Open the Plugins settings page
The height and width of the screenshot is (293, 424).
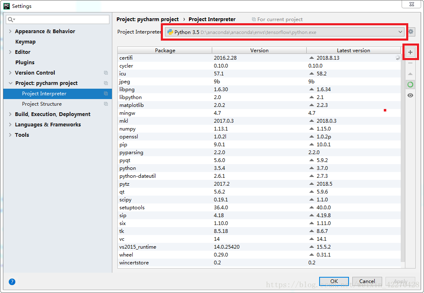[25, 63]
